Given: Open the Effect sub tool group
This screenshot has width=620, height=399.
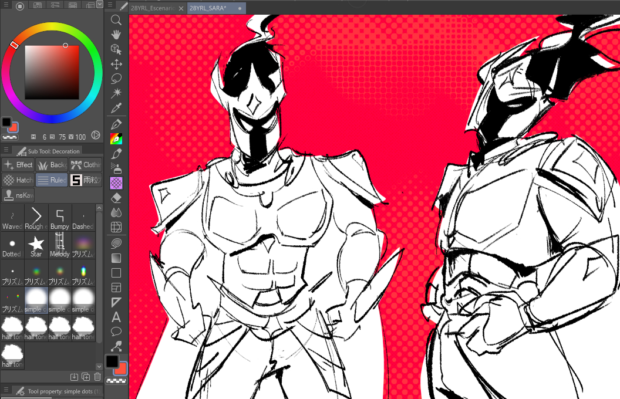Looking at the screenshot, I should [18, 165].
